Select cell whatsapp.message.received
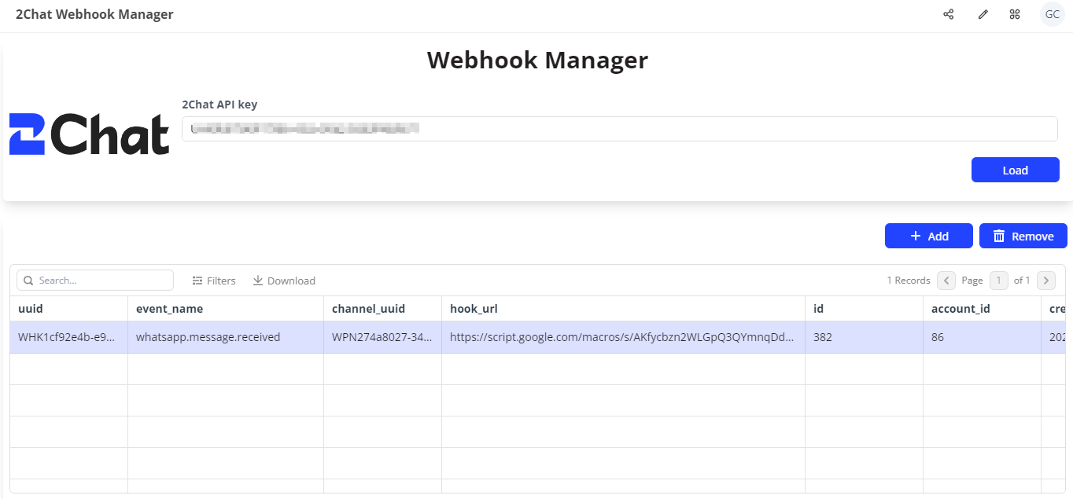The width and height of the screenshot is (1073, 499). coord(226,337)
